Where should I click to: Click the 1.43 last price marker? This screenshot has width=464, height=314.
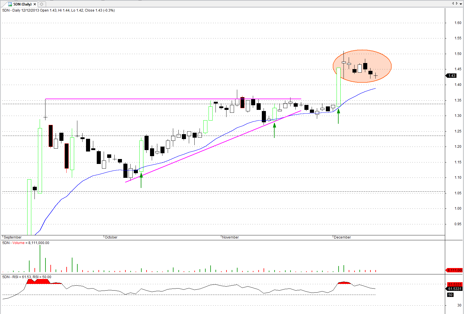click(452, 76)
